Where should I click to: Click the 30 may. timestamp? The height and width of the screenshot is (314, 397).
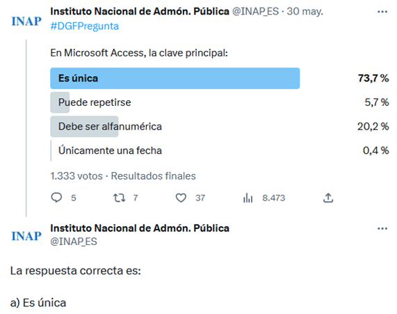coord(305,11)
